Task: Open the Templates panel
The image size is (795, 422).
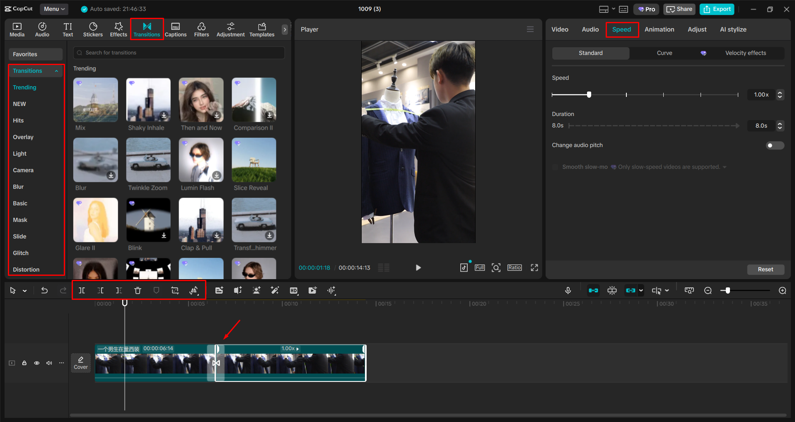Action: click(261, 29)
